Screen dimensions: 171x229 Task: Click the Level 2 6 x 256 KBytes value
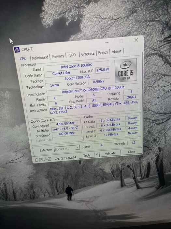[x=110, y=130]
